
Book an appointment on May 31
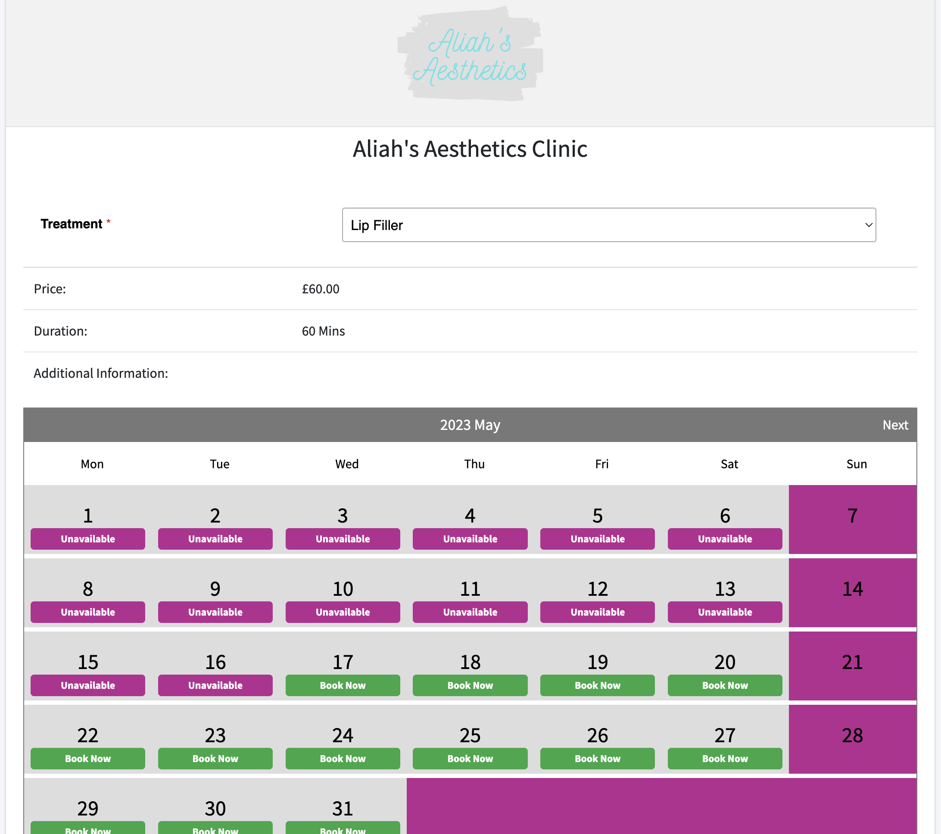343,829
